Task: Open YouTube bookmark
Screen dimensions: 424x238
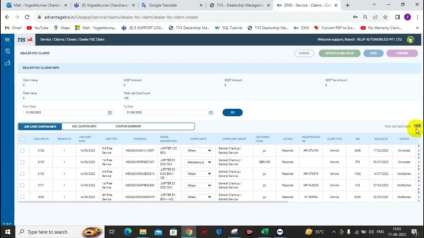Action: [37, 28]
